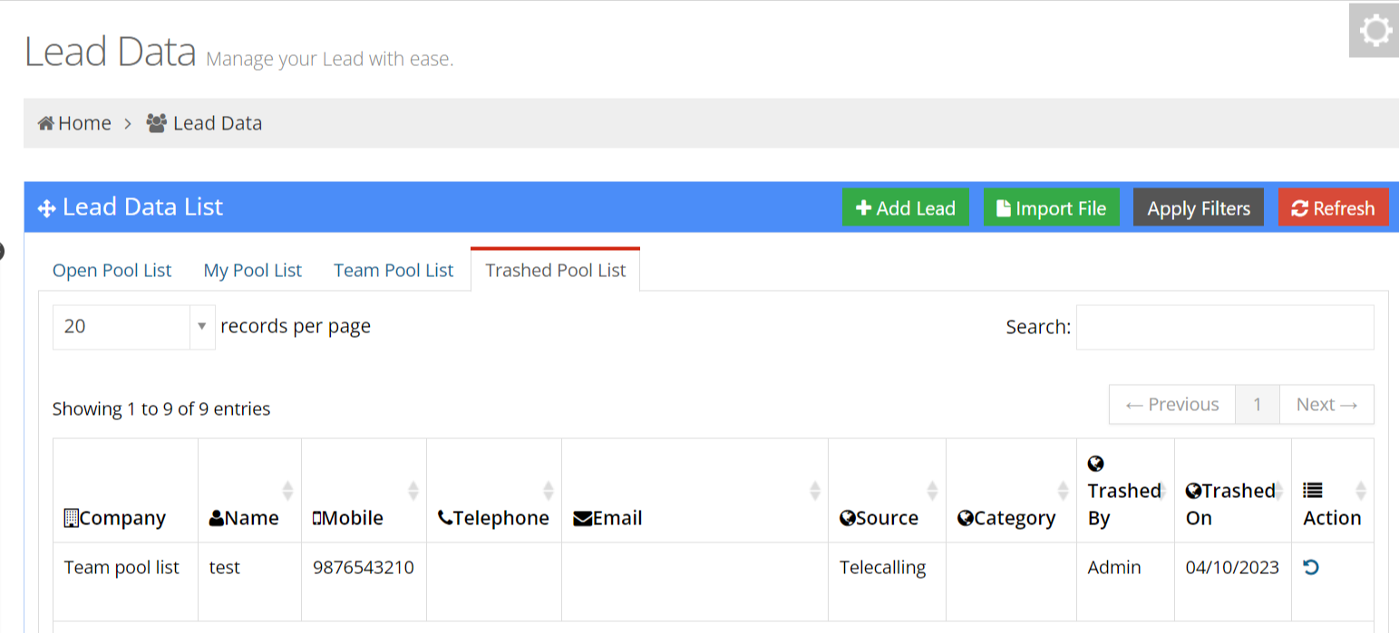Screen dimensions: 1399x633
Task: Open the Team Pool List tab
Action: pos(393,270)
